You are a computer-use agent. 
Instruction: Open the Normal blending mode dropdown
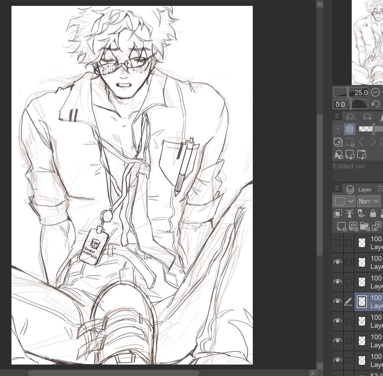369,201
